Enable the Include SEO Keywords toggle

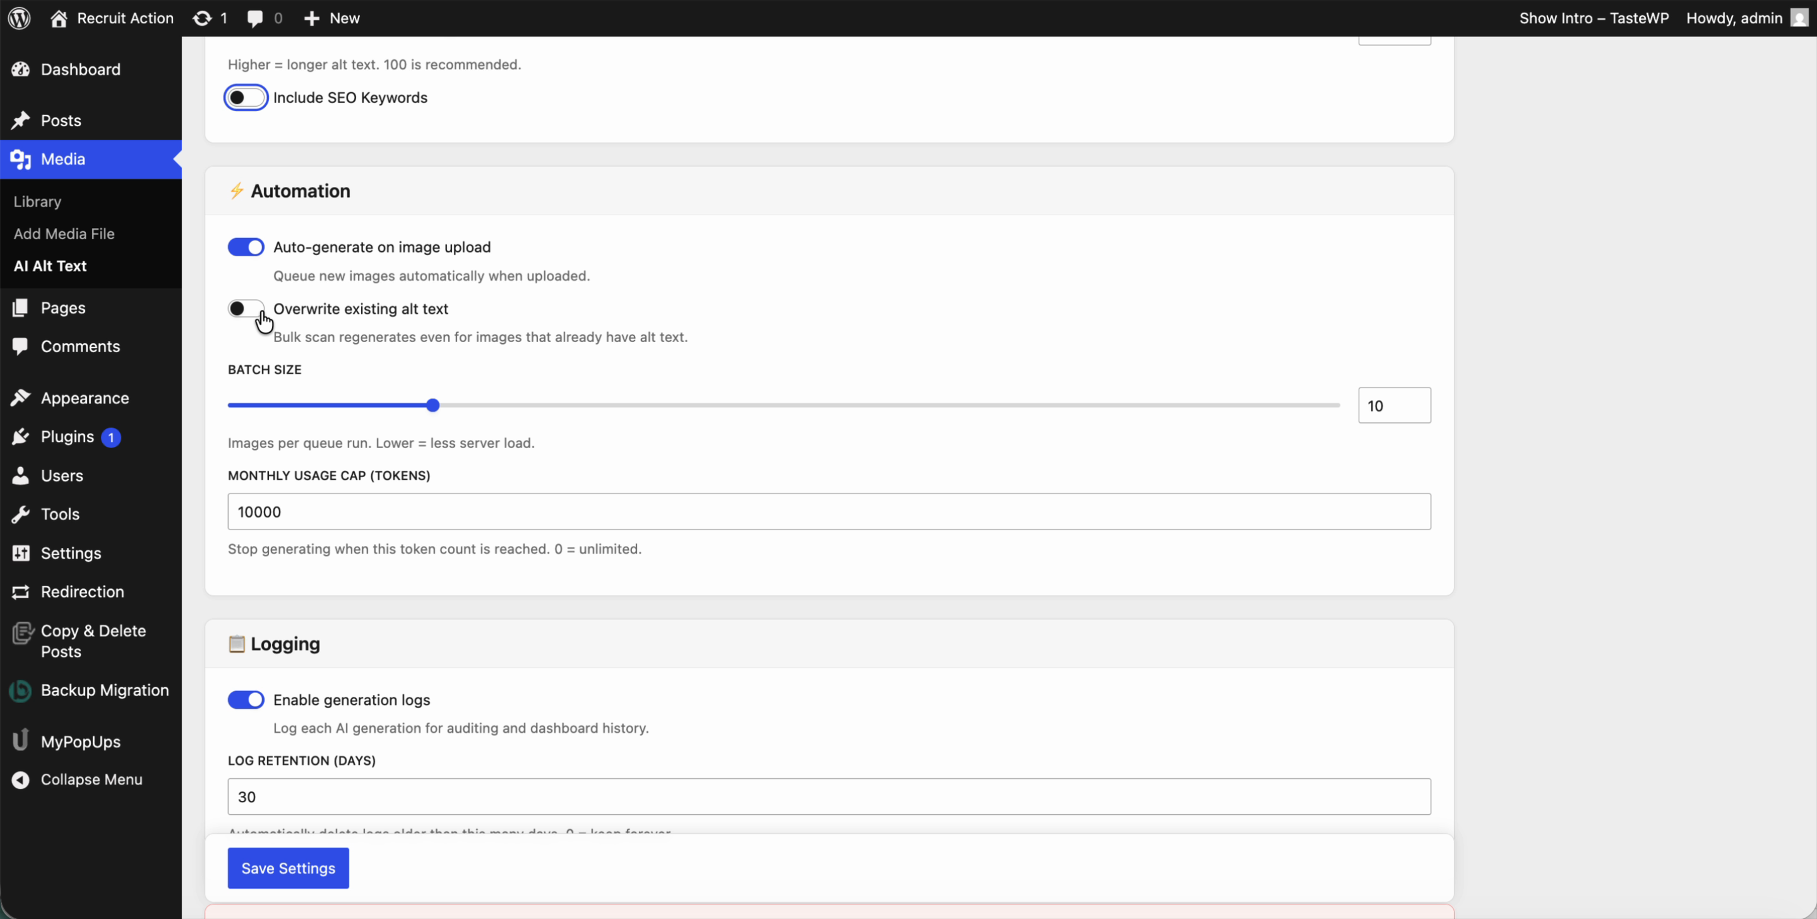245,97
